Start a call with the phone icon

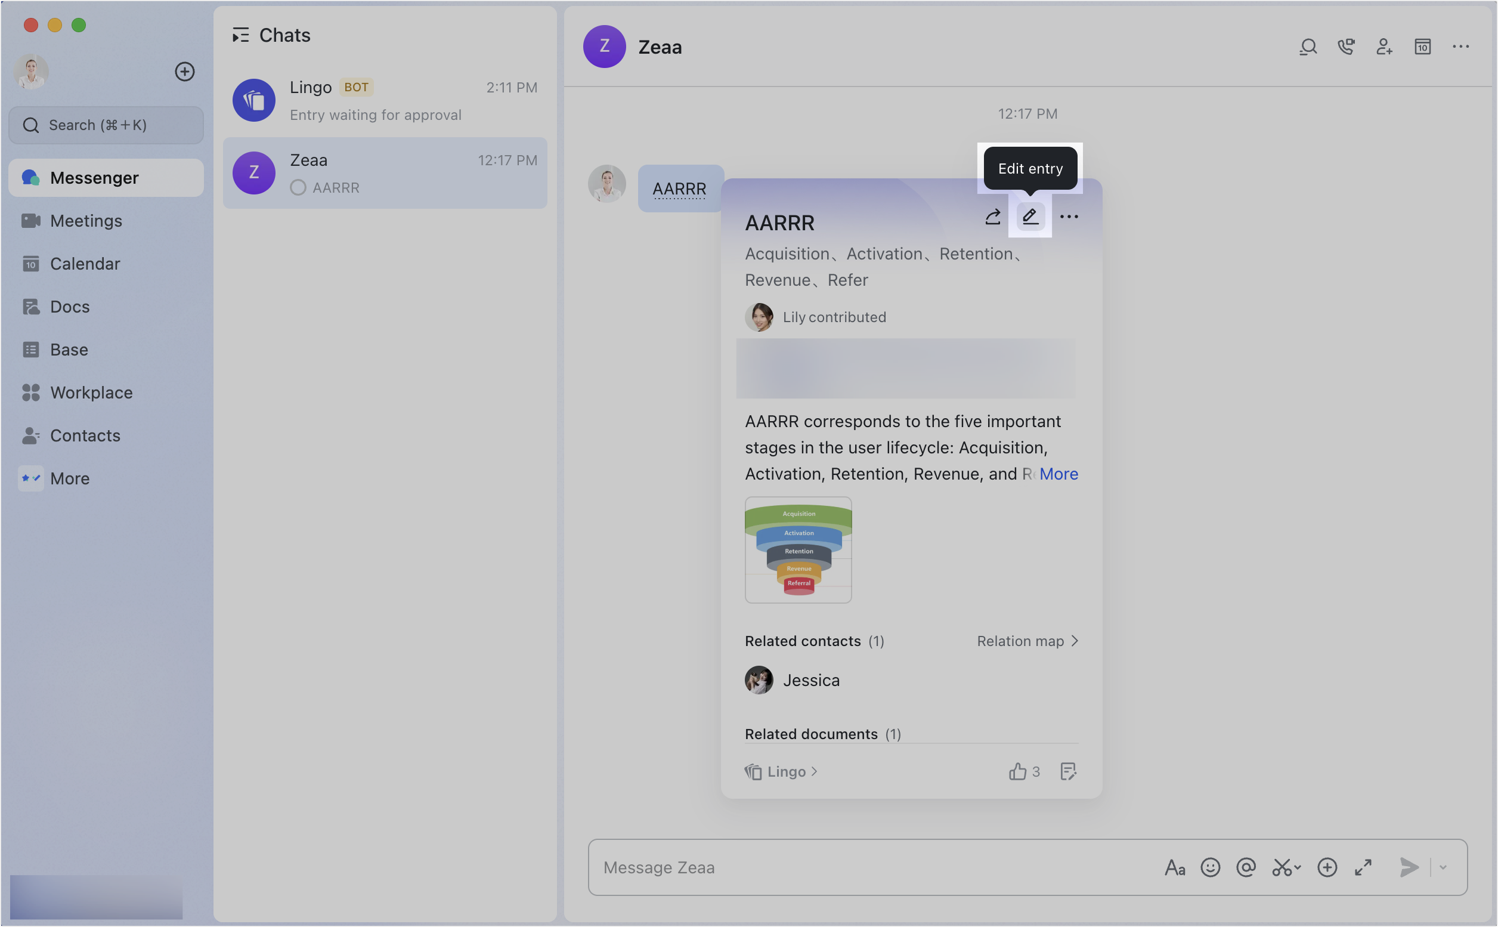click(x=1346, y=47)
